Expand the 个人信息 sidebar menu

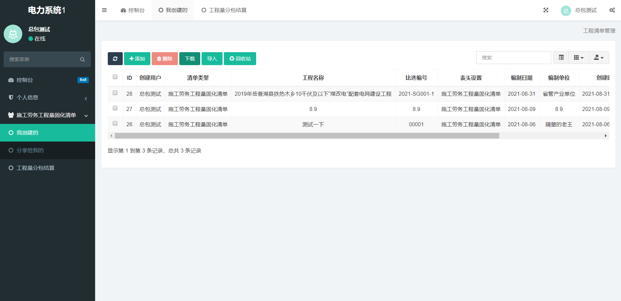coord(48,98)
